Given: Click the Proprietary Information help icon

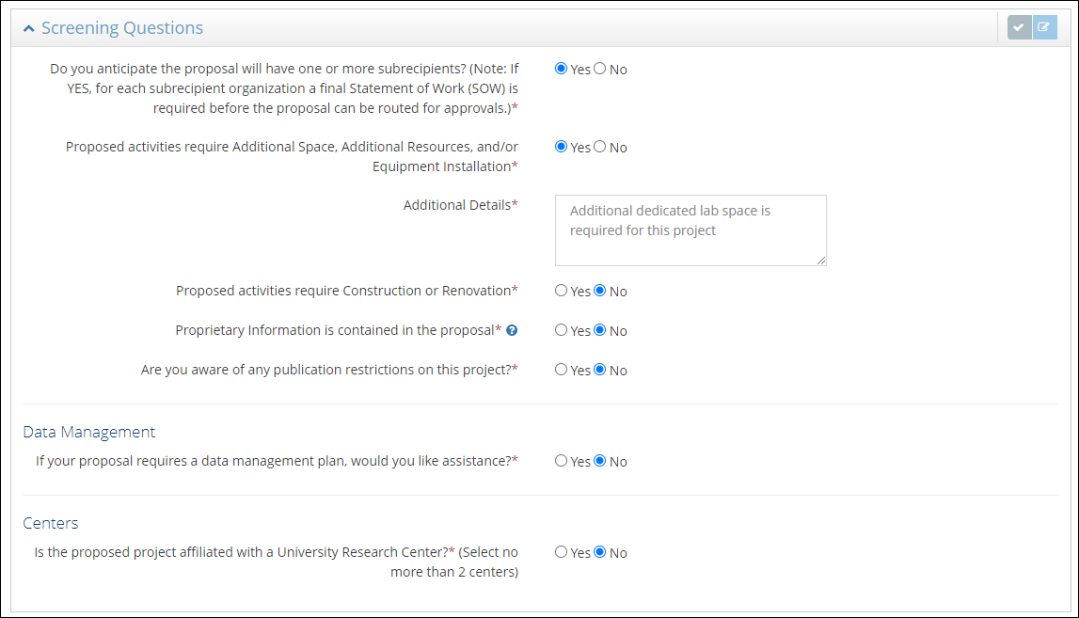Looking at the screenshot, I should pos(512,330).
